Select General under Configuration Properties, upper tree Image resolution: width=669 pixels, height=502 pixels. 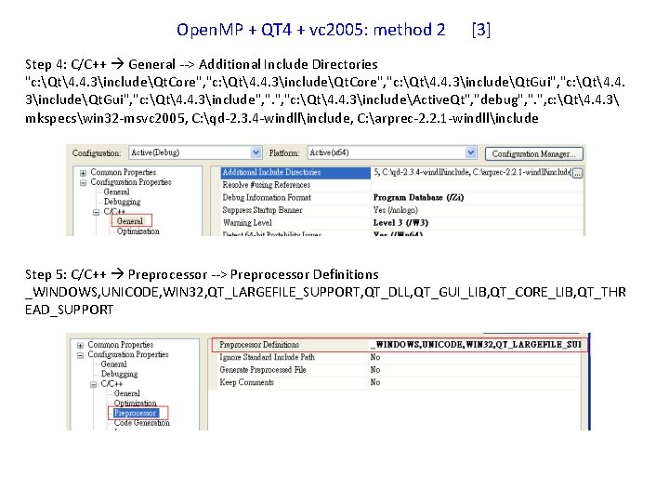tap(116, 192)
